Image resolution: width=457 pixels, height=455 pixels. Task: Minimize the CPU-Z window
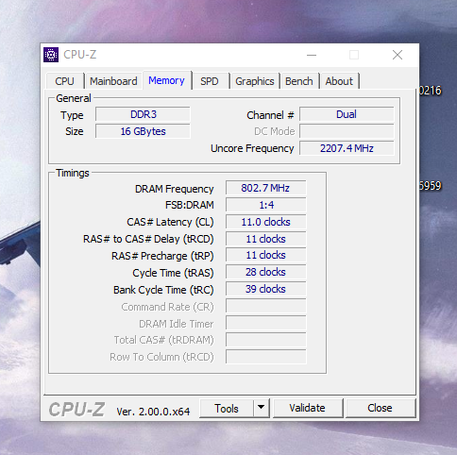312,55
